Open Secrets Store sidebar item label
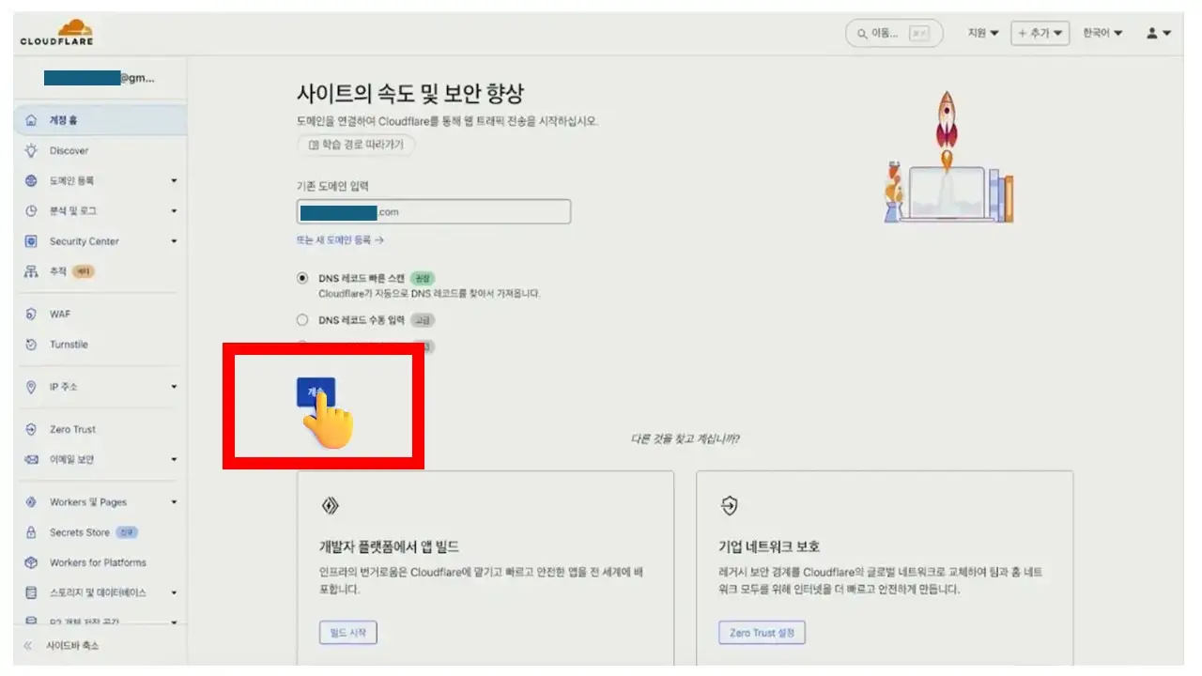The height and width of the screenshot is (676, 1202). click(x=80, y=532)
